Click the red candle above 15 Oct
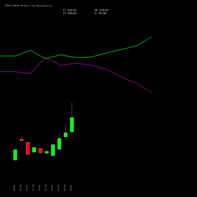Screen dimensions: 197x197 [41, 151]
